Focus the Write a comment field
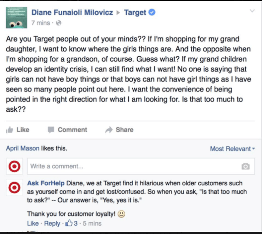Screen dimensions: 262x234 [x=133, y=166]
